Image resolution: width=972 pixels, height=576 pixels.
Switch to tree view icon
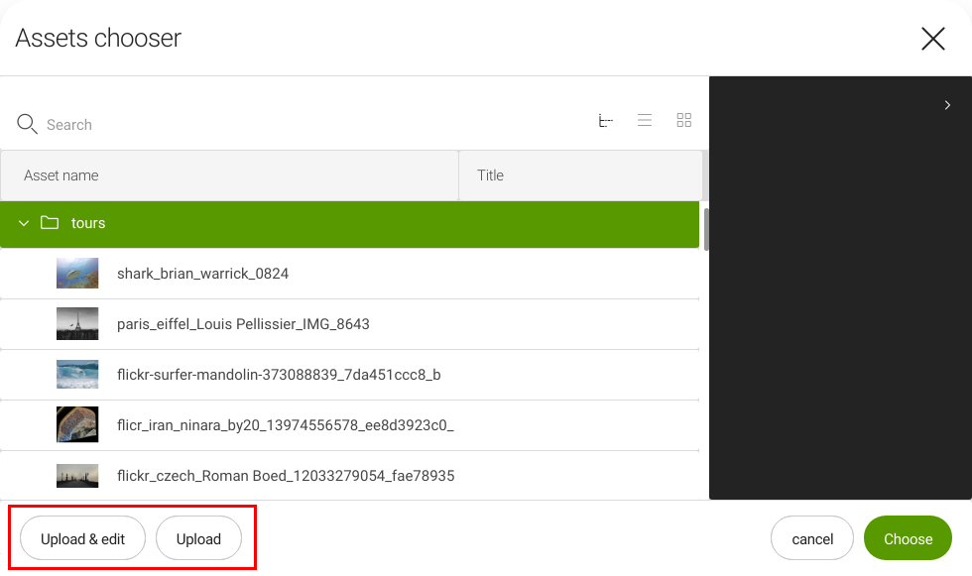point(605,121)
